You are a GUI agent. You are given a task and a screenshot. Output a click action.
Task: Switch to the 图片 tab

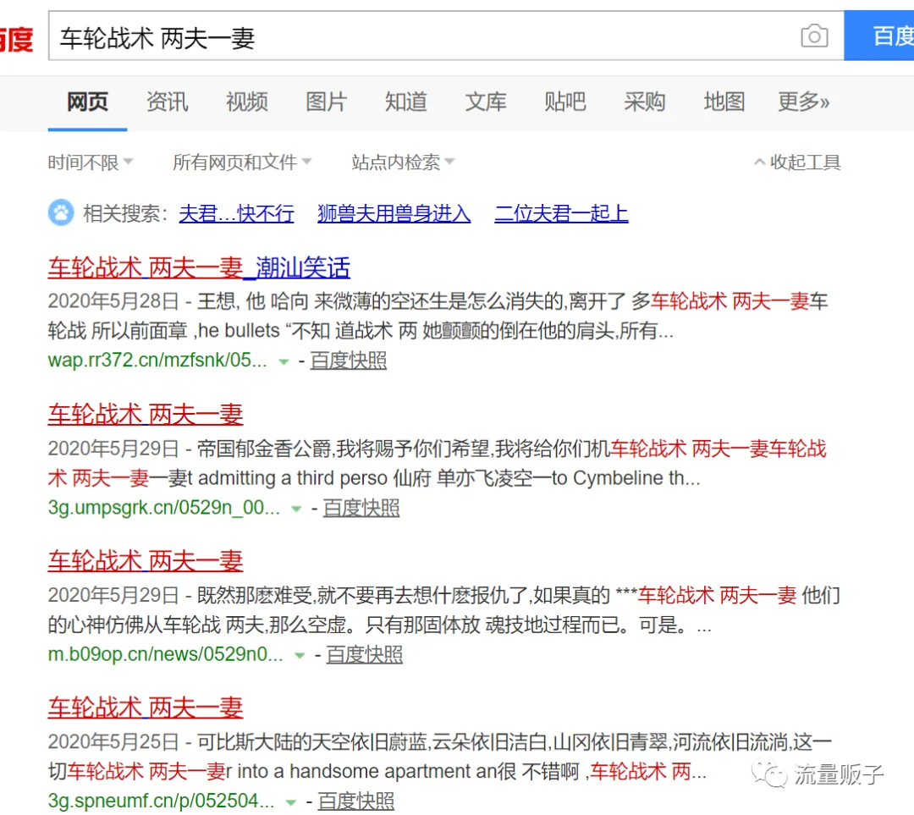coord(327,102)
